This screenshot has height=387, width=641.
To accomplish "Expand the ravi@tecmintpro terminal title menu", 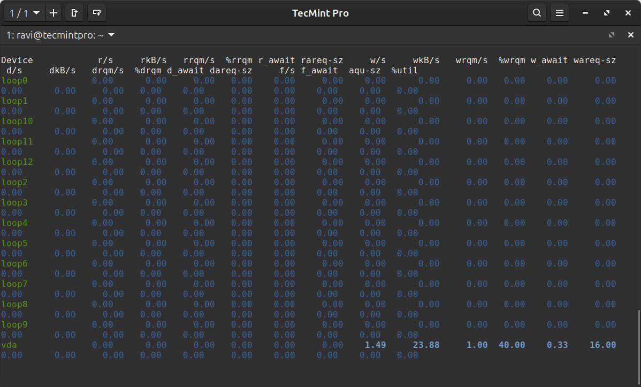I will click(x=111, y=35).
